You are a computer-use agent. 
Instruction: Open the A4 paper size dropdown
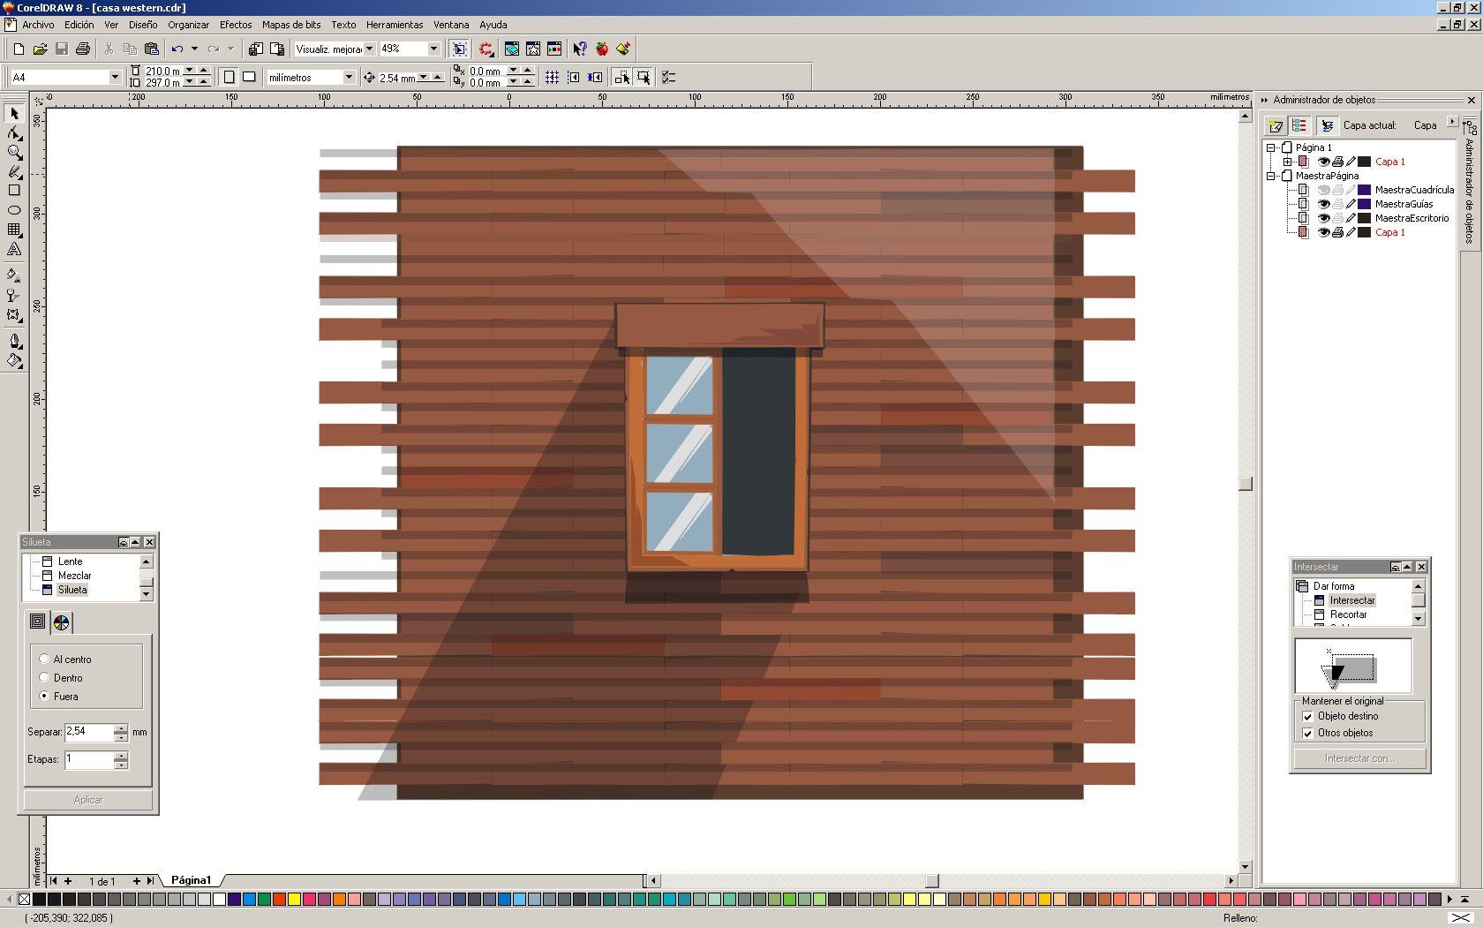click(x=114, y=78)
